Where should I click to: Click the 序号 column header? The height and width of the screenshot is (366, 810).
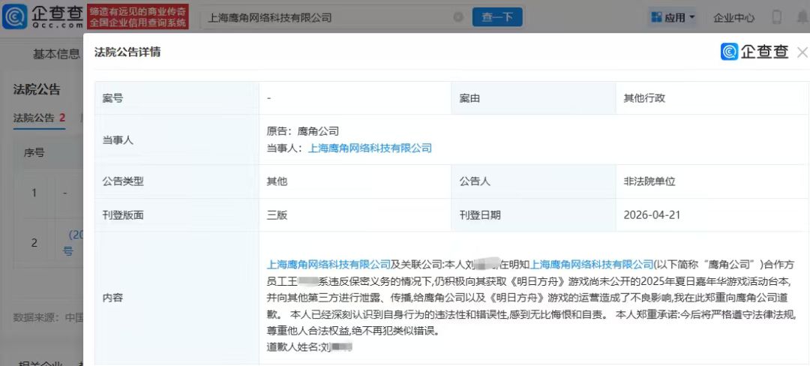[x=34, y=153]
